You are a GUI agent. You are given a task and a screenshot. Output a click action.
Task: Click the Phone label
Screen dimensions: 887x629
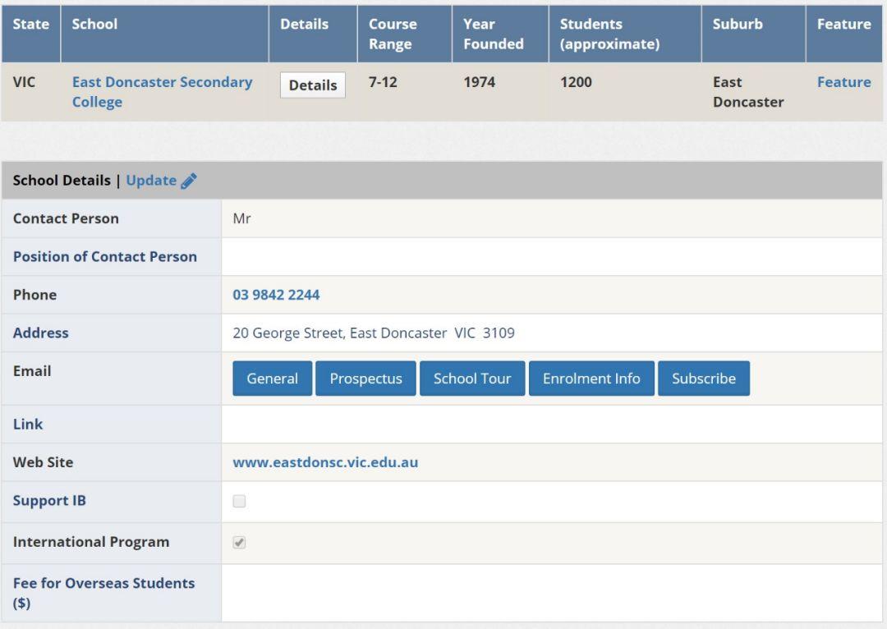tap(34, 295)
